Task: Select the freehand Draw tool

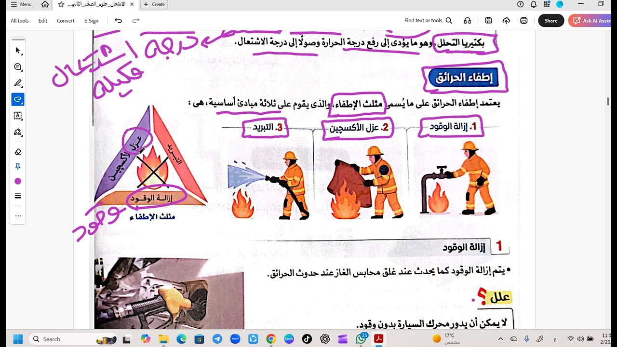Action: [x=18, y=99]
